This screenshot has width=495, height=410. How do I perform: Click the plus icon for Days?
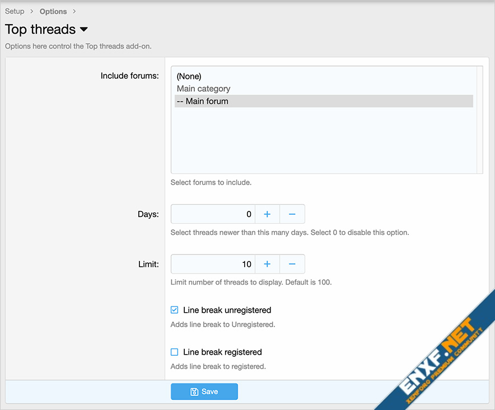(267, 214)
